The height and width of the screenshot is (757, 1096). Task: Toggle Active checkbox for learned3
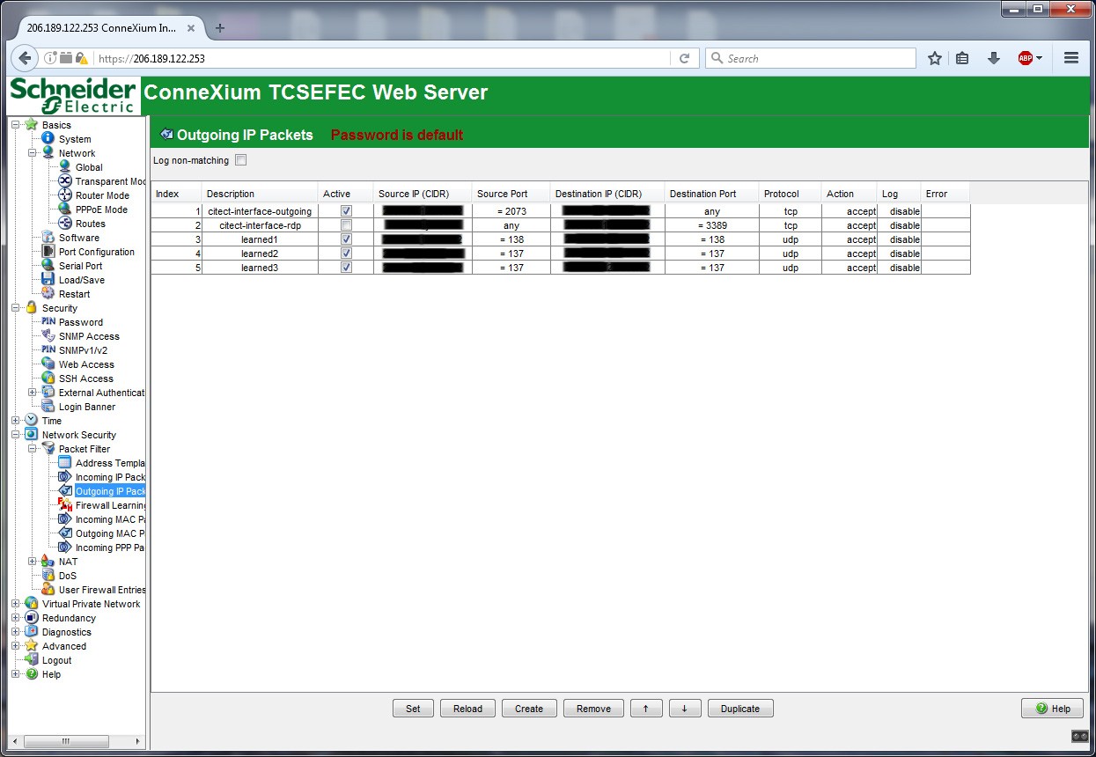[346, 268]
